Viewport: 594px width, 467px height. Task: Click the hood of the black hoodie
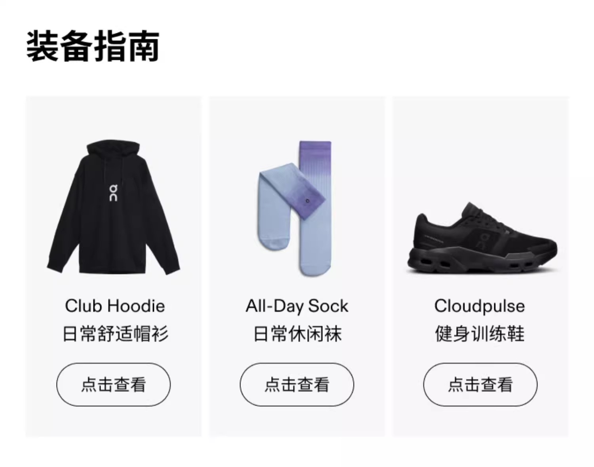(x=113, y=152)
